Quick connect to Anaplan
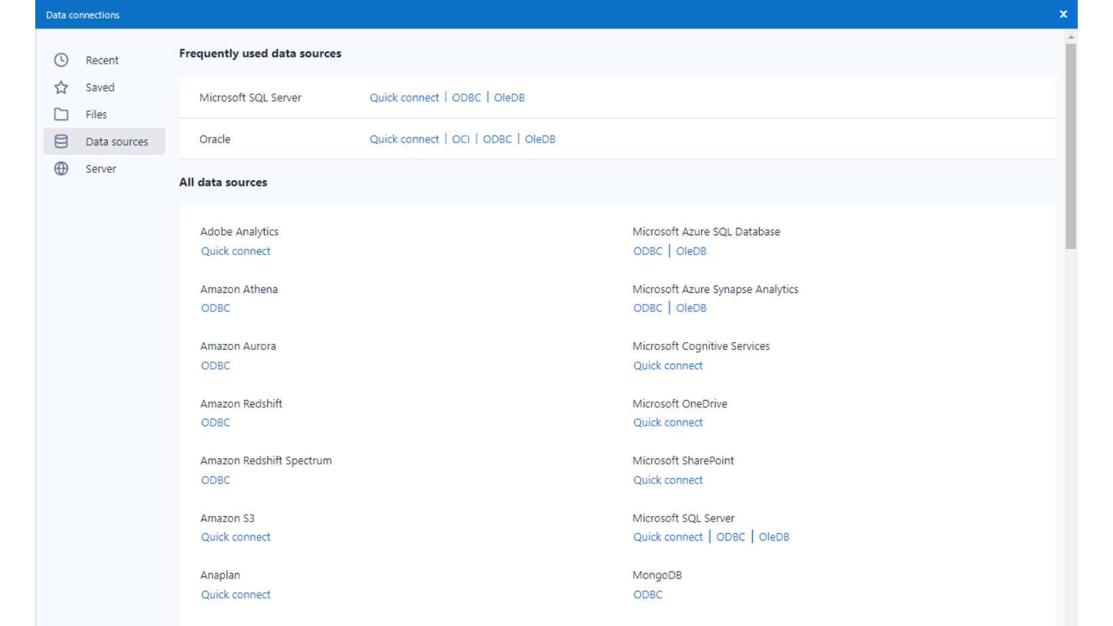1113x626 pixels. [235, 595]
